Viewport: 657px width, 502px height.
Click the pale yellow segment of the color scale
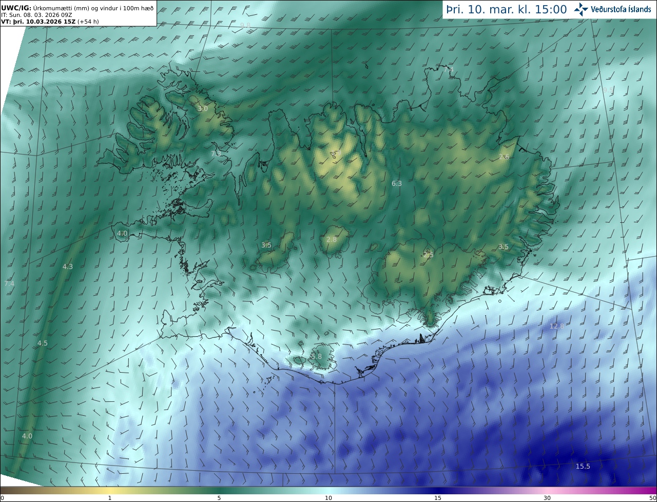[110, 490]
